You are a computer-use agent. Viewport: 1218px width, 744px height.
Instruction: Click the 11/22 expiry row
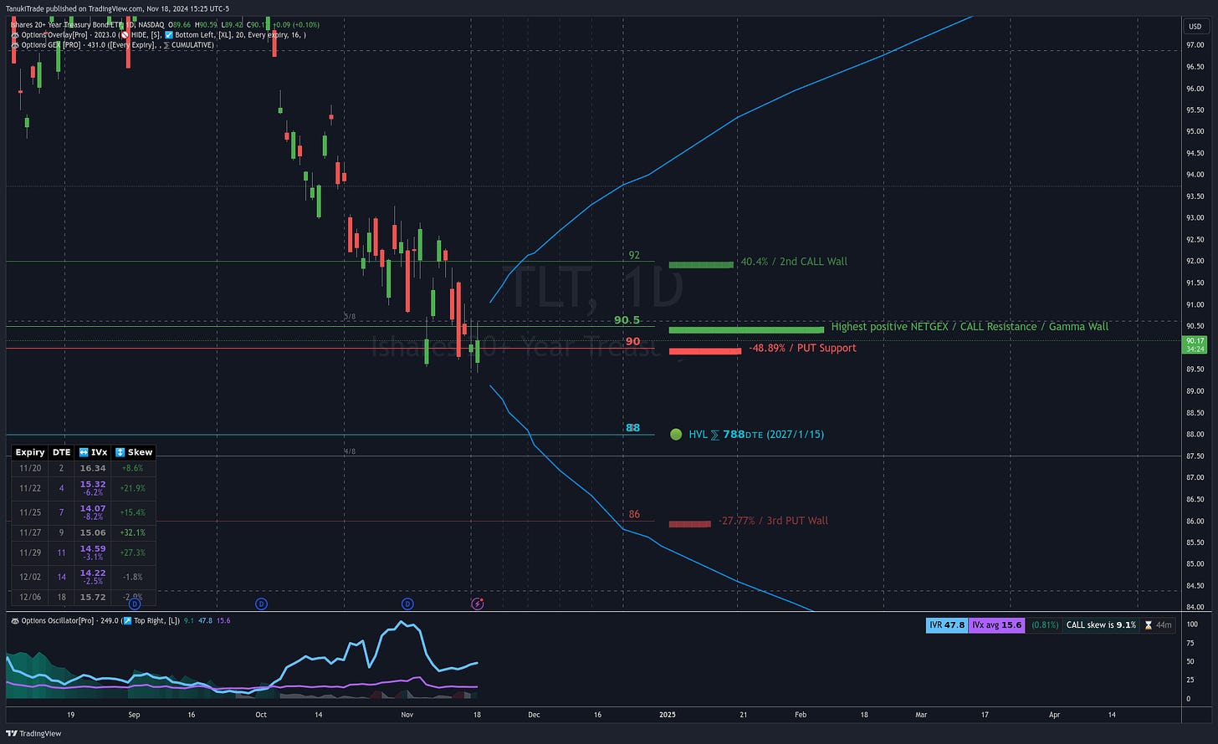[83, 488]
